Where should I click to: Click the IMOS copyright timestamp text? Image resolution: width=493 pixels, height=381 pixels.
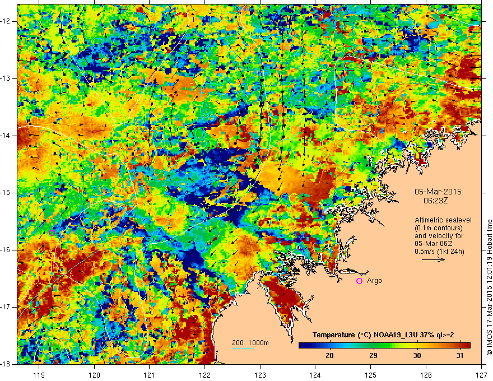click(x=489, y=287)
